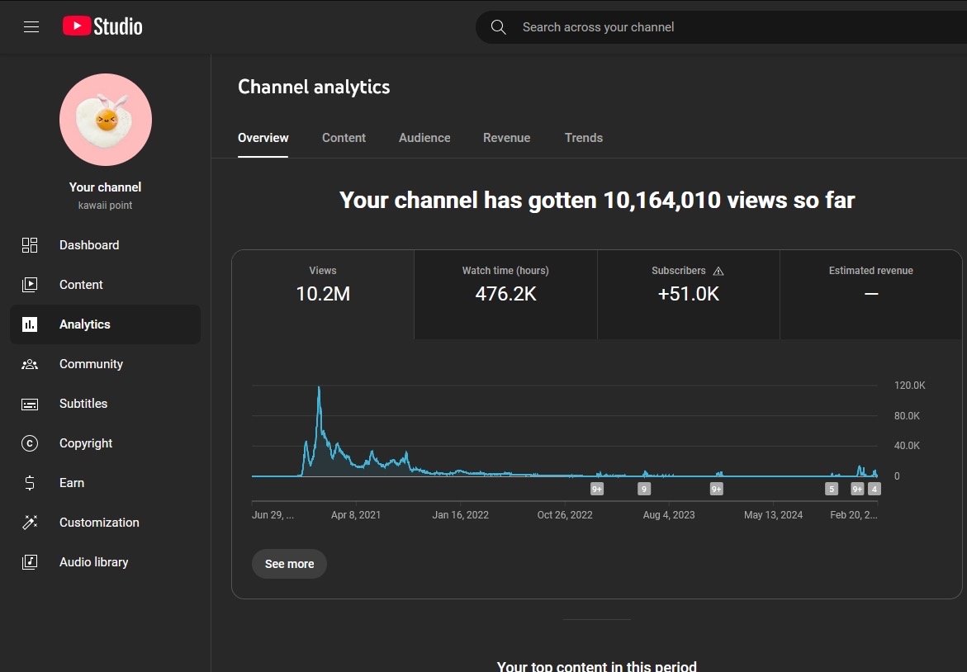Click the timeline marker labeled 5

[x=832, y=489]
